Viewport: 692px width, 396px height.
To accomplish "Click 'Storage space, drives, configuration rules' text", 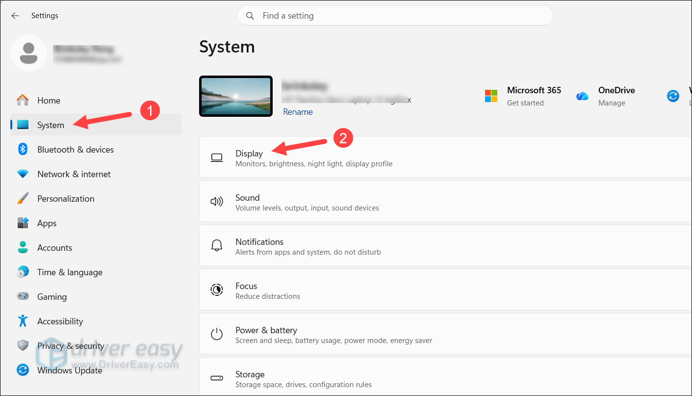I will click(x=304, y=385).
